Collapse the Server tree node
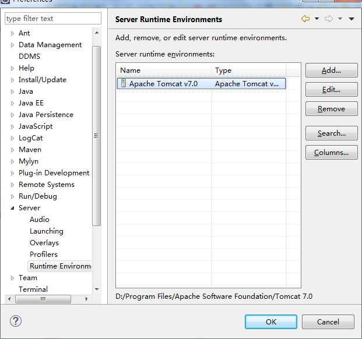The image size is (362, 339). pos(12,208)
